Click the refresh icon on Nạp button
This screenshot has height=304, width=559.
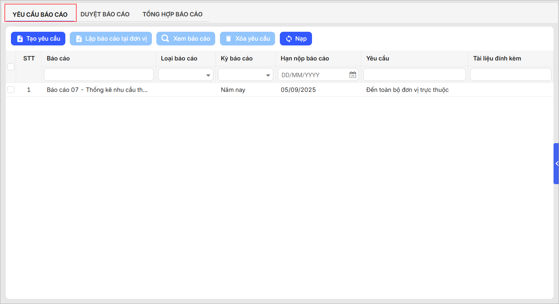289,39
